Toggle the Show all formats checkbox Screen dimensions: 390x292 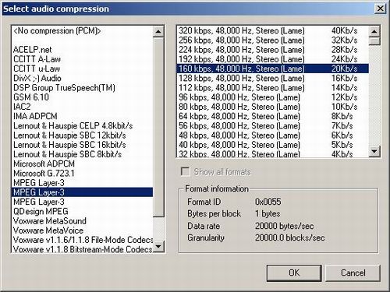pos(185,171)
